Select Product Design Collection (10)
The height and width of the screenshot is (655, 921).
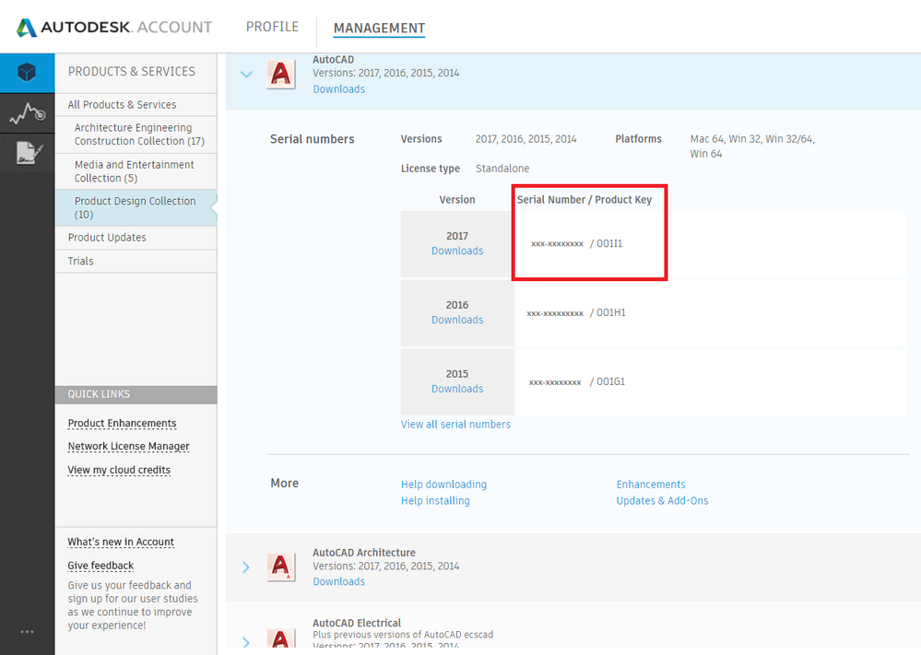pyautogui.click(x=136, y=208)
